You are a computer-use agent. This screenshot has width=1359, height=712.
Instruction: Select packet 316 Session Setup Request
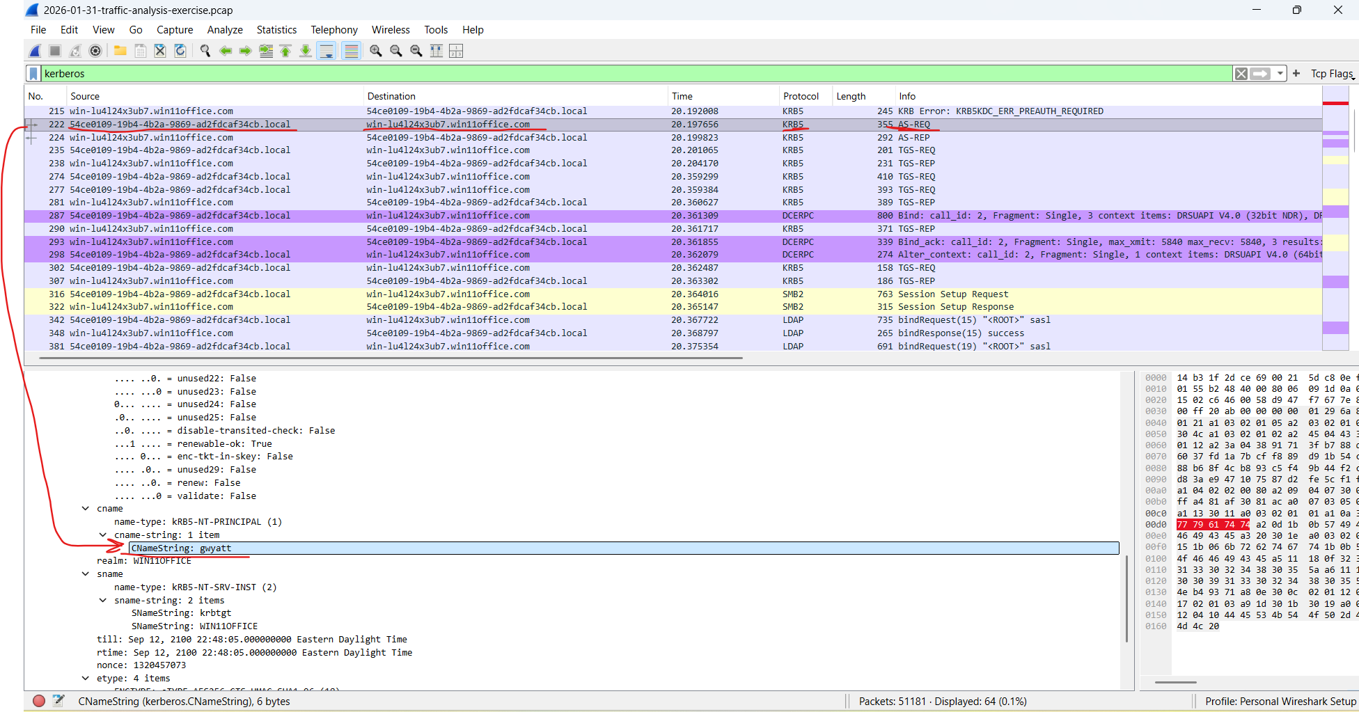[x=673, y=294]
